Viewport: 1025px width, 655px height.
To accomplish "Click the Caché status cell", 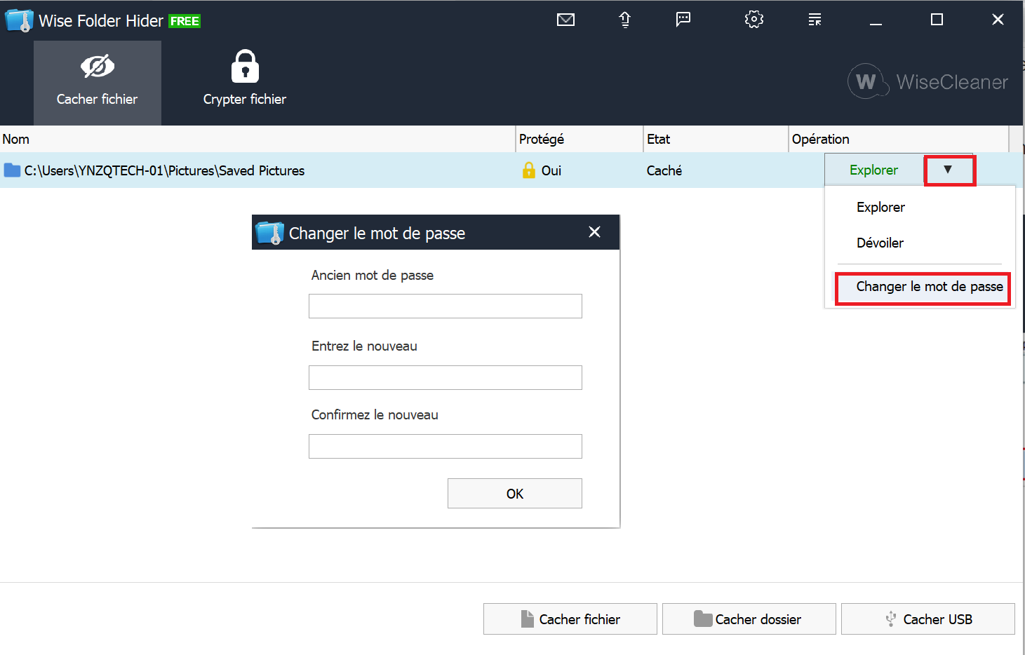I will pos(664,170).
